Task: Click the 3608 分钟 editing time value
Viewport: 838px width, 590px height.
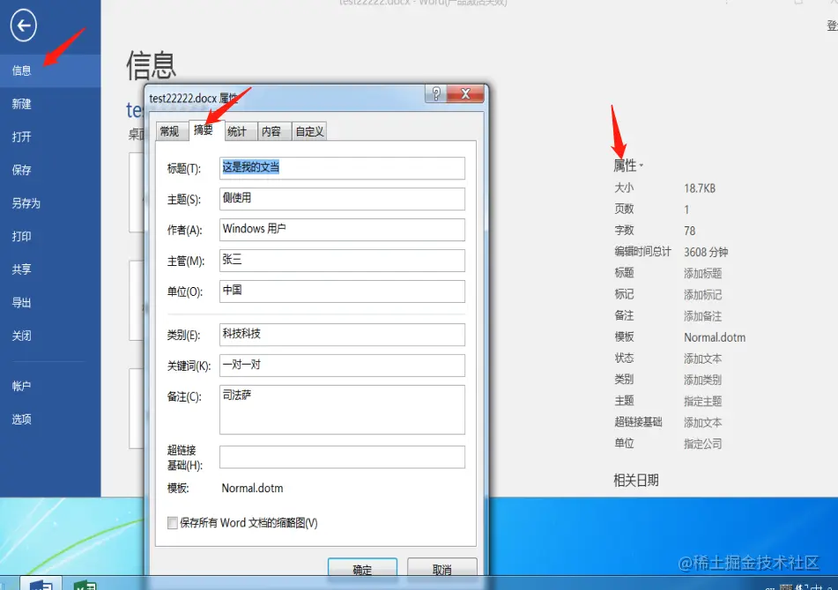Action: click(x=706, y=252)
